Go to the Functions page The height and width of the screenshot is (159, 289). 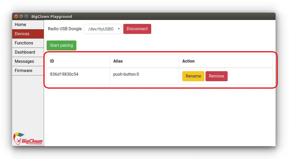(x=28, y=43)
